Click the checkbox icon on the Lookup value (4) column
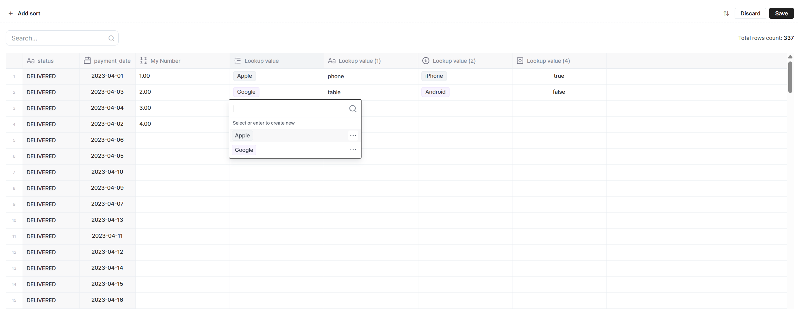The image size is (798, 309). tap(520, 61)
